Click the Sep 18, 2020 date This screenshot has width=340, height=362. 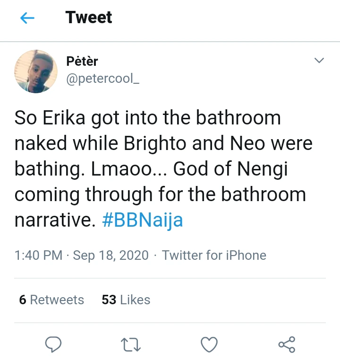coord(111,256)
